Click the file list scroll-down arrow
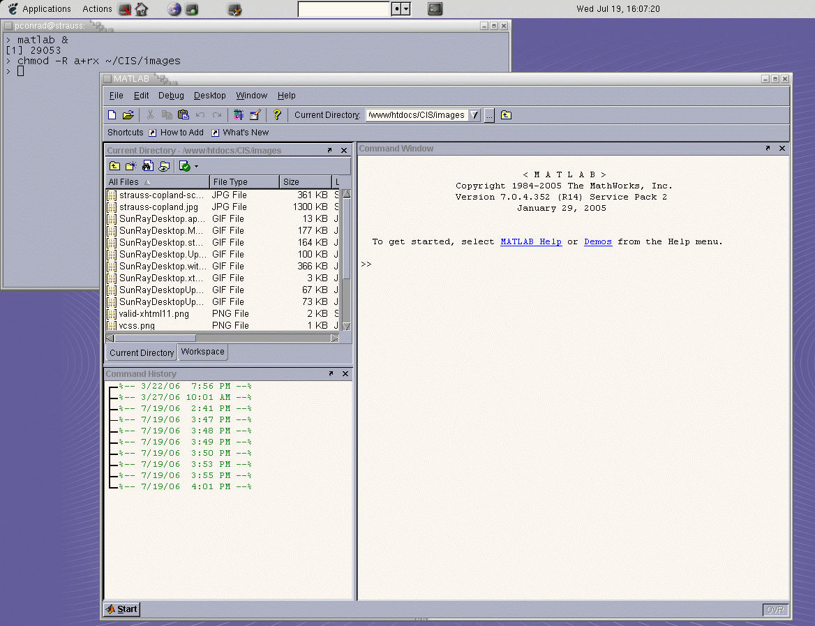Image resolution: width=815 pixels, height=626 pixels. [346, 326]
